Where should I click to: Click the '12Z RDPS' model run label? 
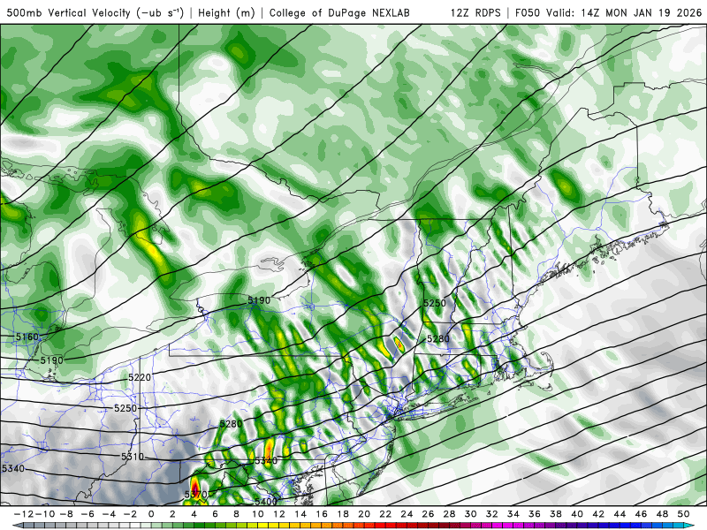475,12
